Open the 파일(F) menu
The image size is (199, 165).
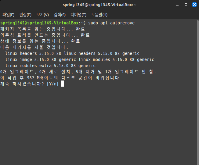click(x=8, y=15)
